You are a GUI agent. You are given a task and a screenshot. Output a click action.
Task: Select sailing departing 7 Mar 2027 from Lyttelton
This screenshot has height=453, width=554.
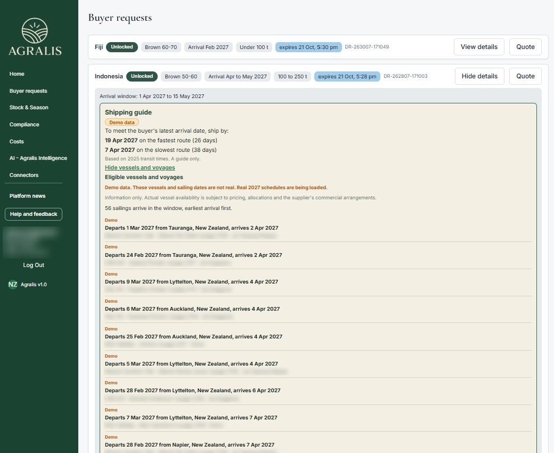pyautogui.click(x=191, y=418)
